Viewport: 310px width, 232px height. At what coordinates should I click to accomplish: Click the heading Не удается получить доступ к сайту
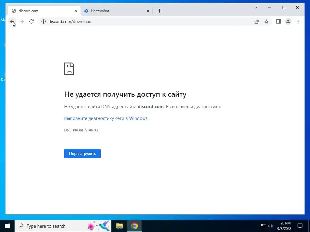coord(125,94)
